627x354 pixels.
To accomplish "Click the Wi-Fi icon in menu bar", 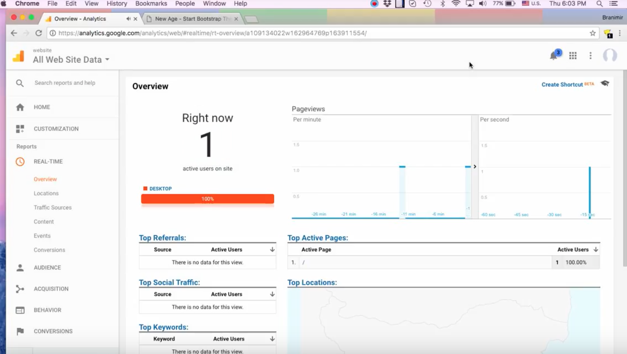I will [456, 4].
